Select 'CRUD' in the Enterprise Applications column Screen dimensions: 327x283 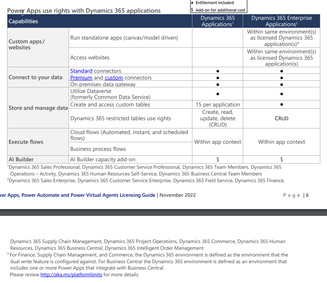pyautogui.click(x=282, y=118)
